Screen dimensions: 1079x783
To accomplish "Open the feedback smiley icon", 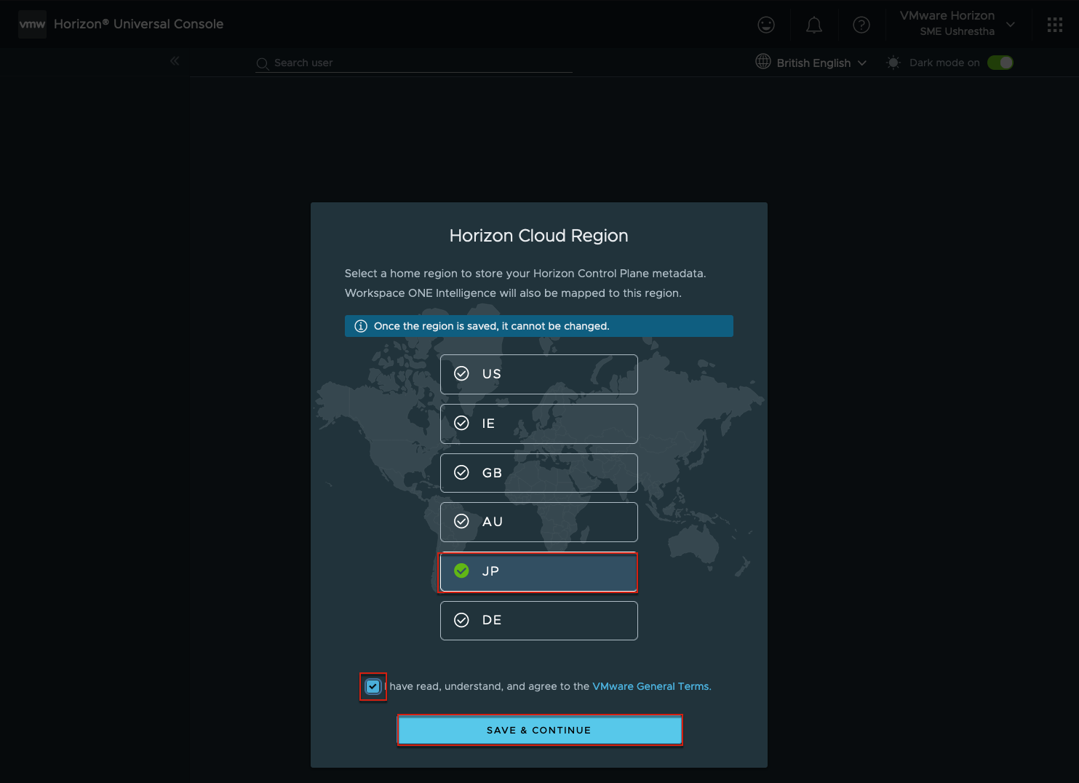I will coord(766,25).
